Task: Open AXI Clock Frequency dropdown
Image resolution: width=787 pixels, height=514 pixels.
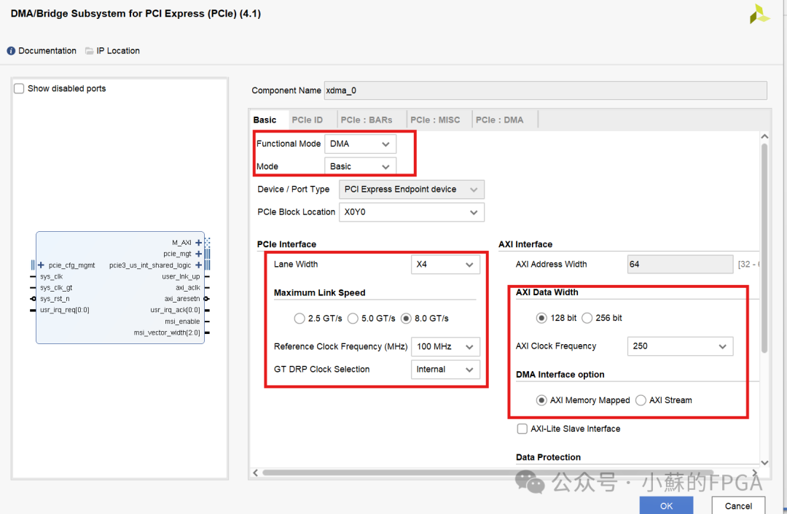Action: (x=680, y=346)
